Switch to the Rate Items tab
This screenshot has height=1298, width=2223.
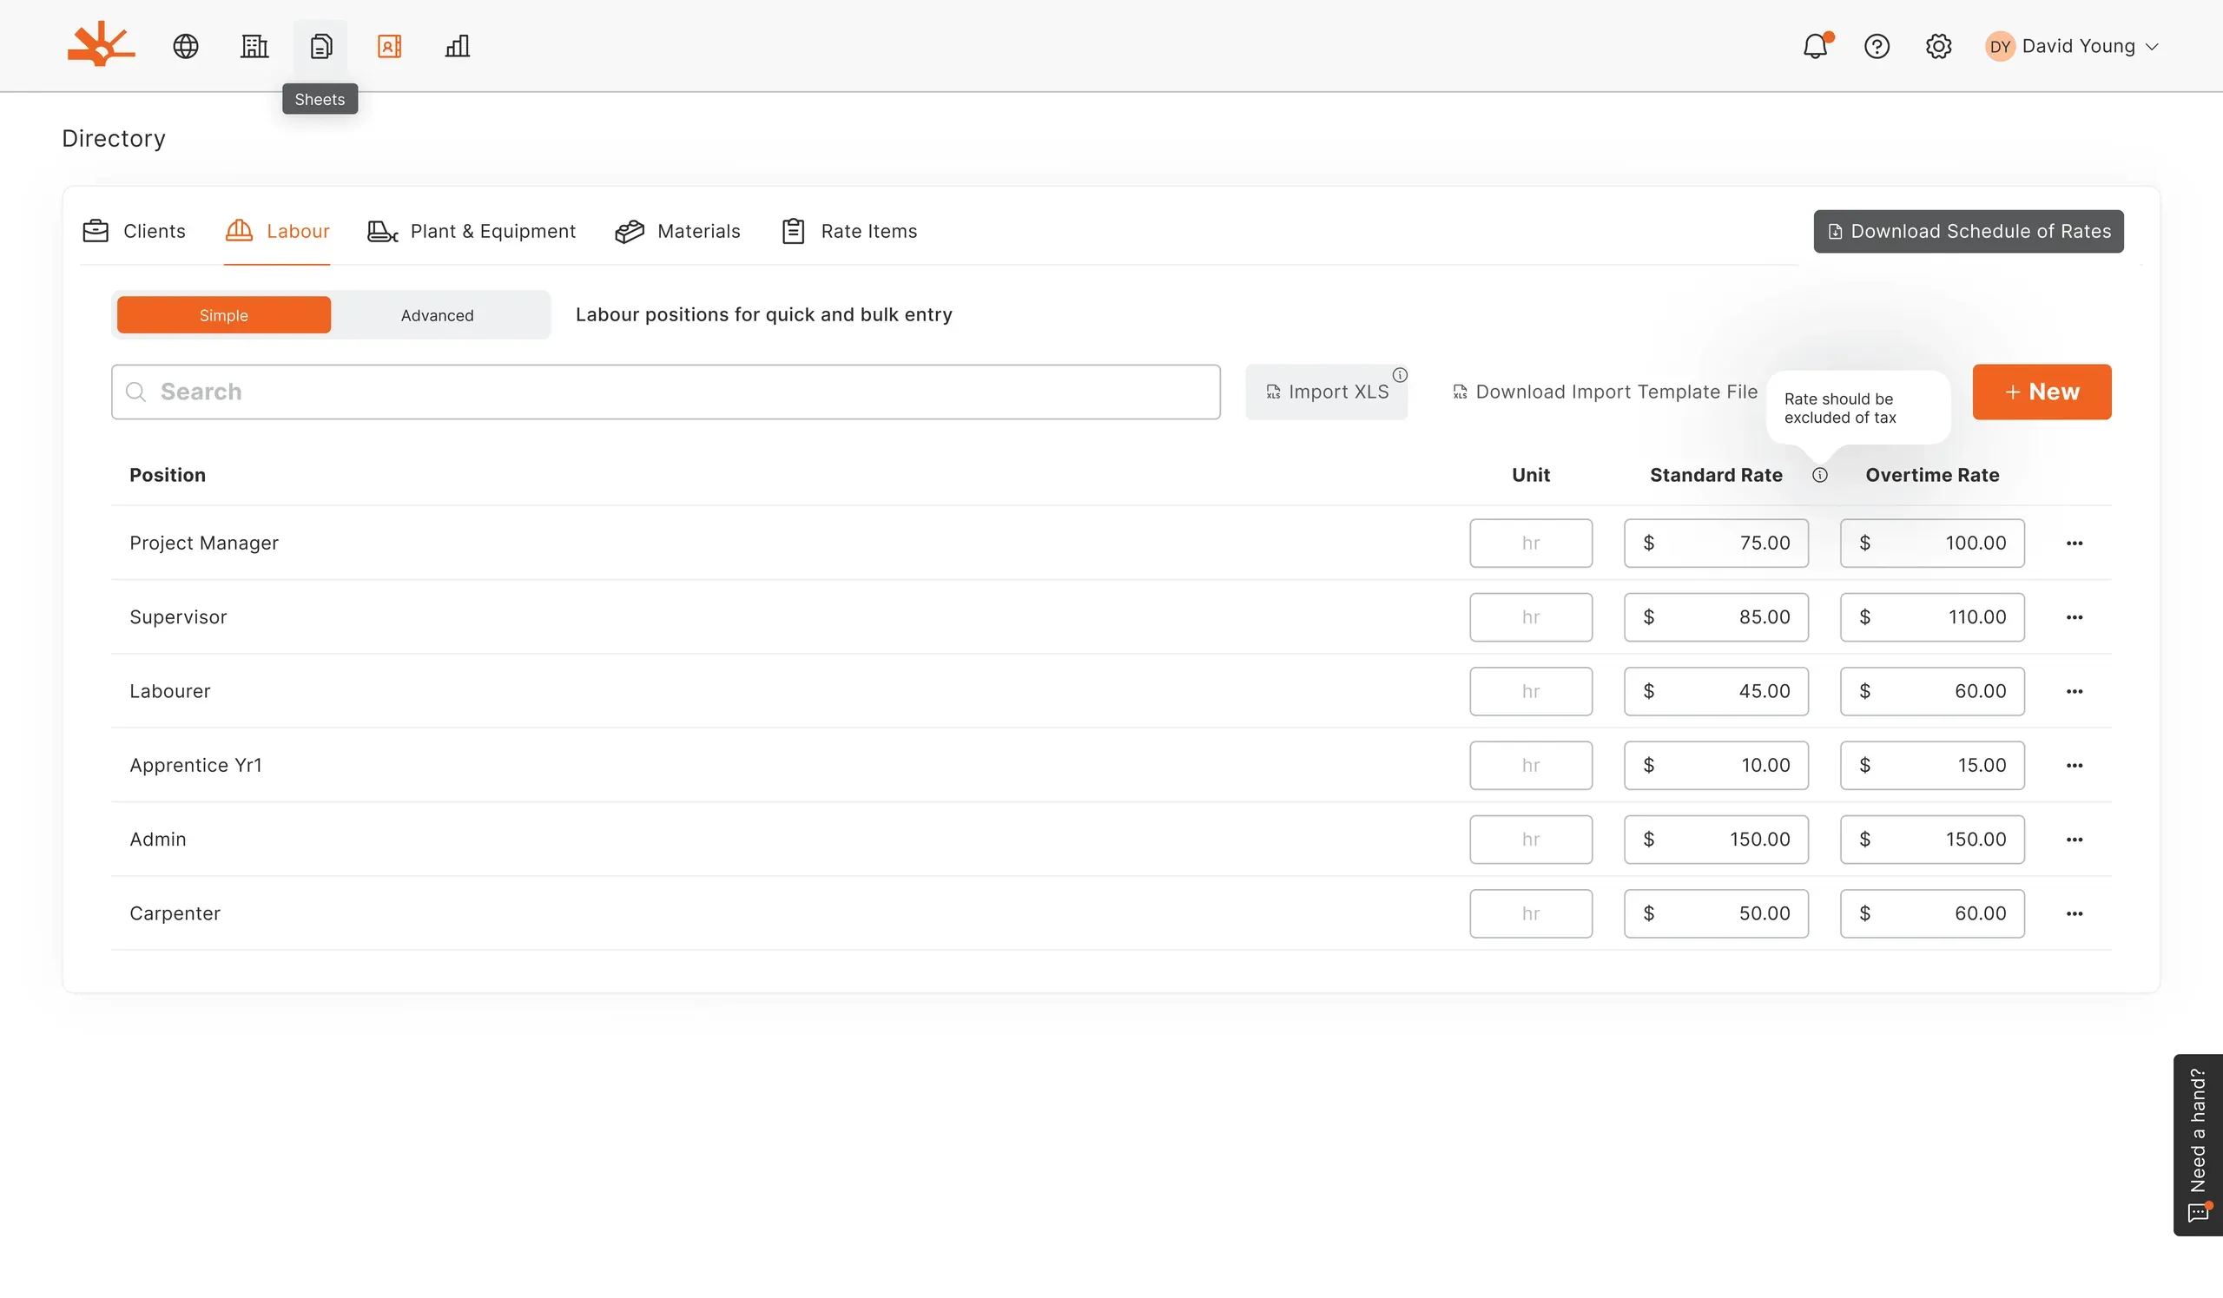pos(849,231)
